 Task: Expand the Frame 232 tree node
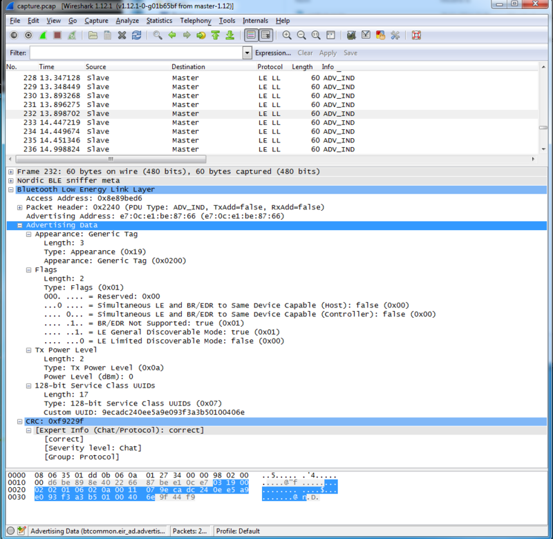click(x=10, y=171)
